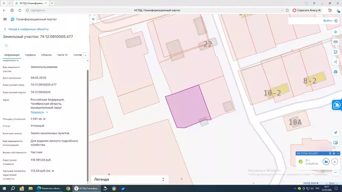Collapse the side panel with double chevron
342x192 pixels.
tap(93, 19)
